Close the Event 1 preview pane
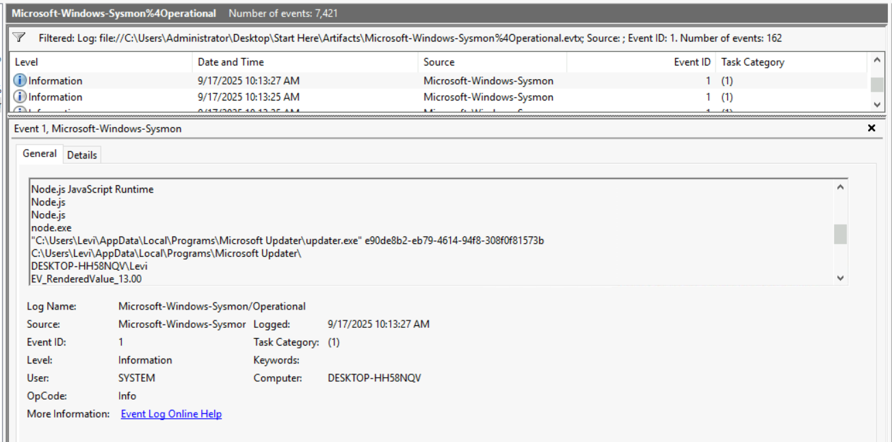The width and height of the screenshot is (892, 442). [871, 128]
